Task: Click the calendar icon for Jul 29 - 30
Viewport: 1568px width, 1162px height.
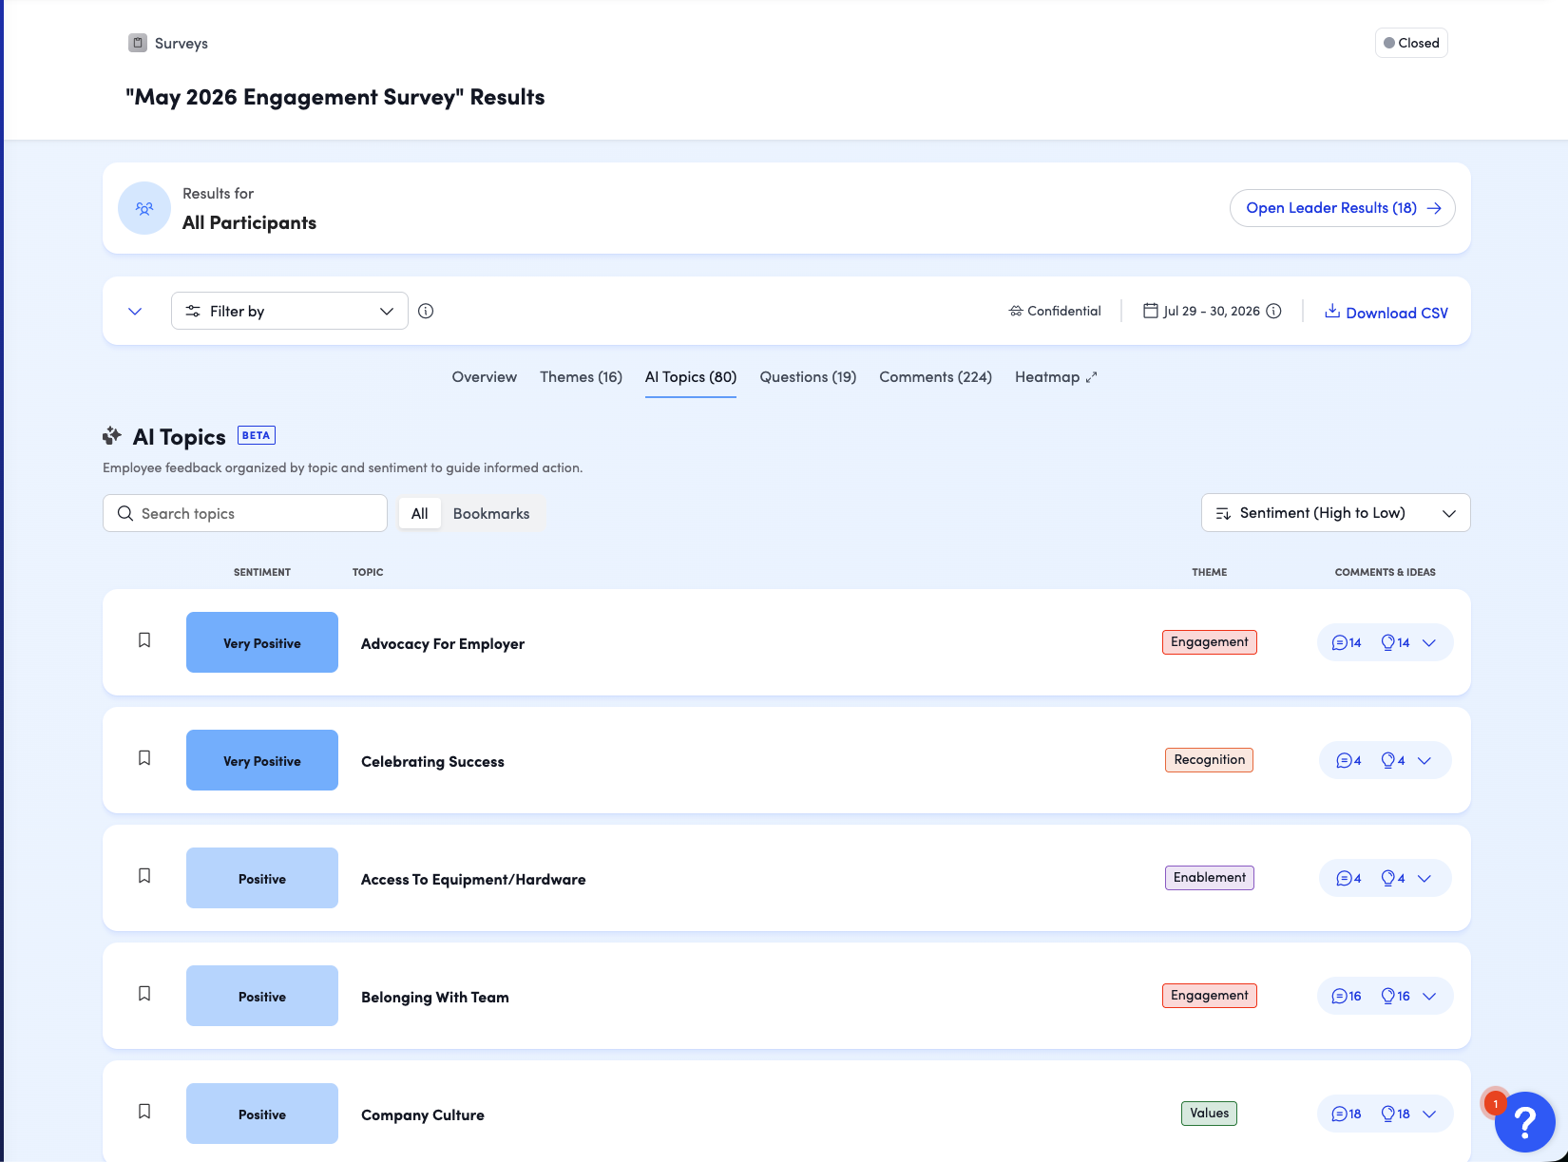Action: tap(1150, 311)
